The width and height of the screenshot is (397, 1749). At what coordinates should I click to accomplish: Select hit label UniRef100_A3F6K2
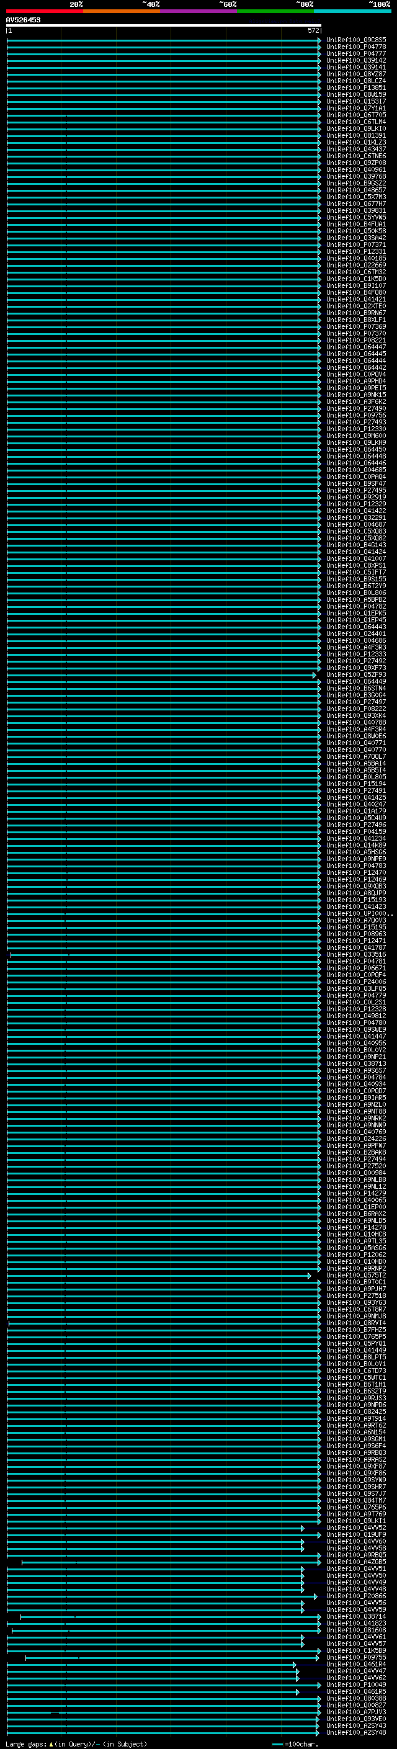point(356,401)
